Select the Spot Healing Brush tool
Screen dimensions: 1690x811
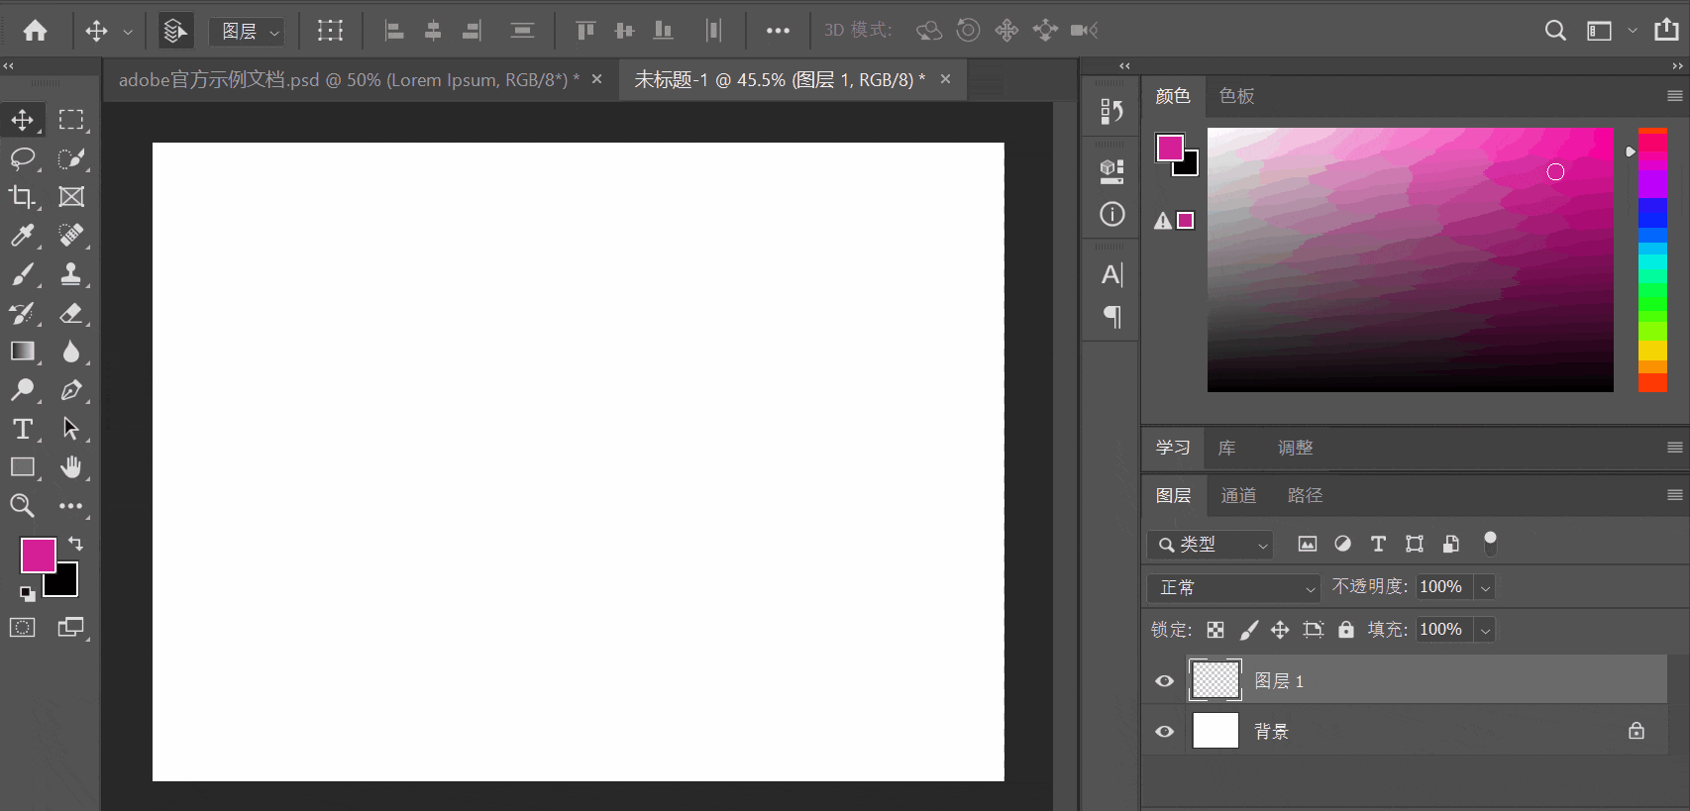pos(71,236)
